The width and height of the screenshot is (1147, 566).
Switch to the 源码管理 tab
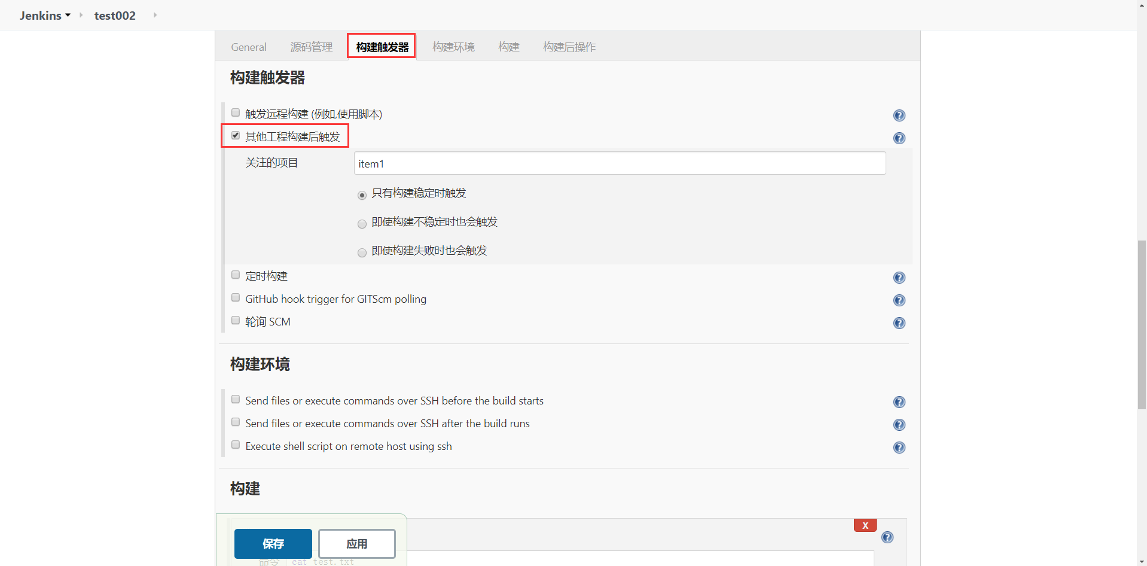tap(311, 47)
